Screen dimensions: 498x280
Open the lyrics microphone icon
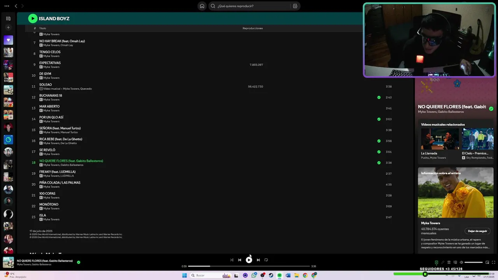443,262
